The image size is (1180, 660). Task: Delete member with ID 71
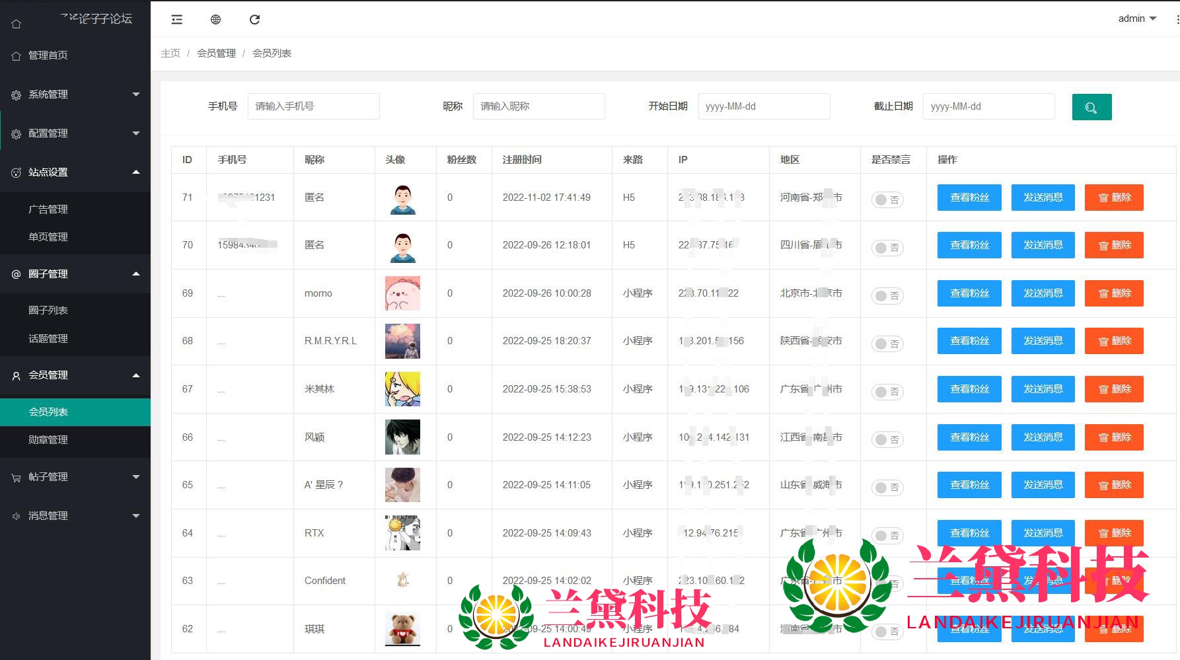point(1113,198)
